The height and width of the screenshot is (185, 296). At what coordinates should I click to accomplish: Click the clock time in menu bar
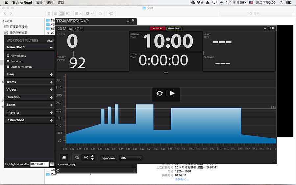[266, 2]
